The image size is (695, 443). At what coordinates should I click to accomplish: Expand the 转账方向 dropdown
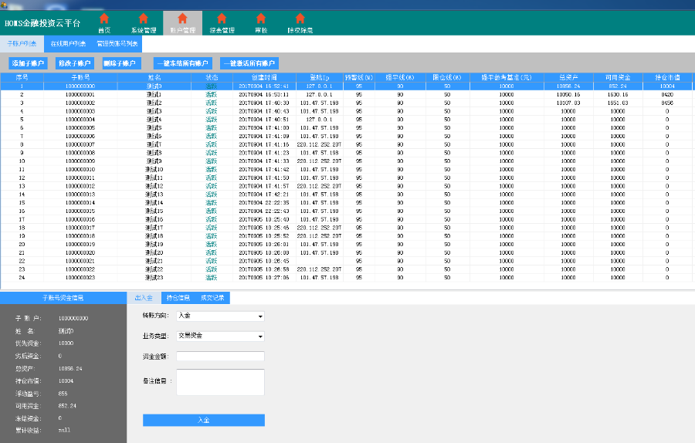(x=220, y=316)
